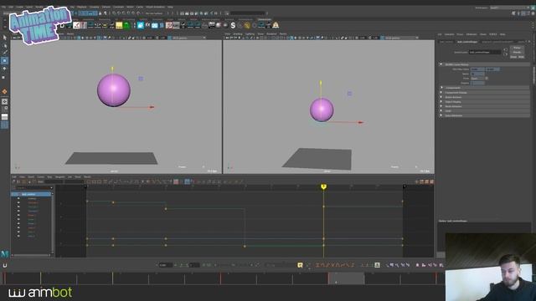Click the orange diamond icon in left toolbox
Image resolution: width=536 pixels, height=301 pixels.
[x=4, y=91]
